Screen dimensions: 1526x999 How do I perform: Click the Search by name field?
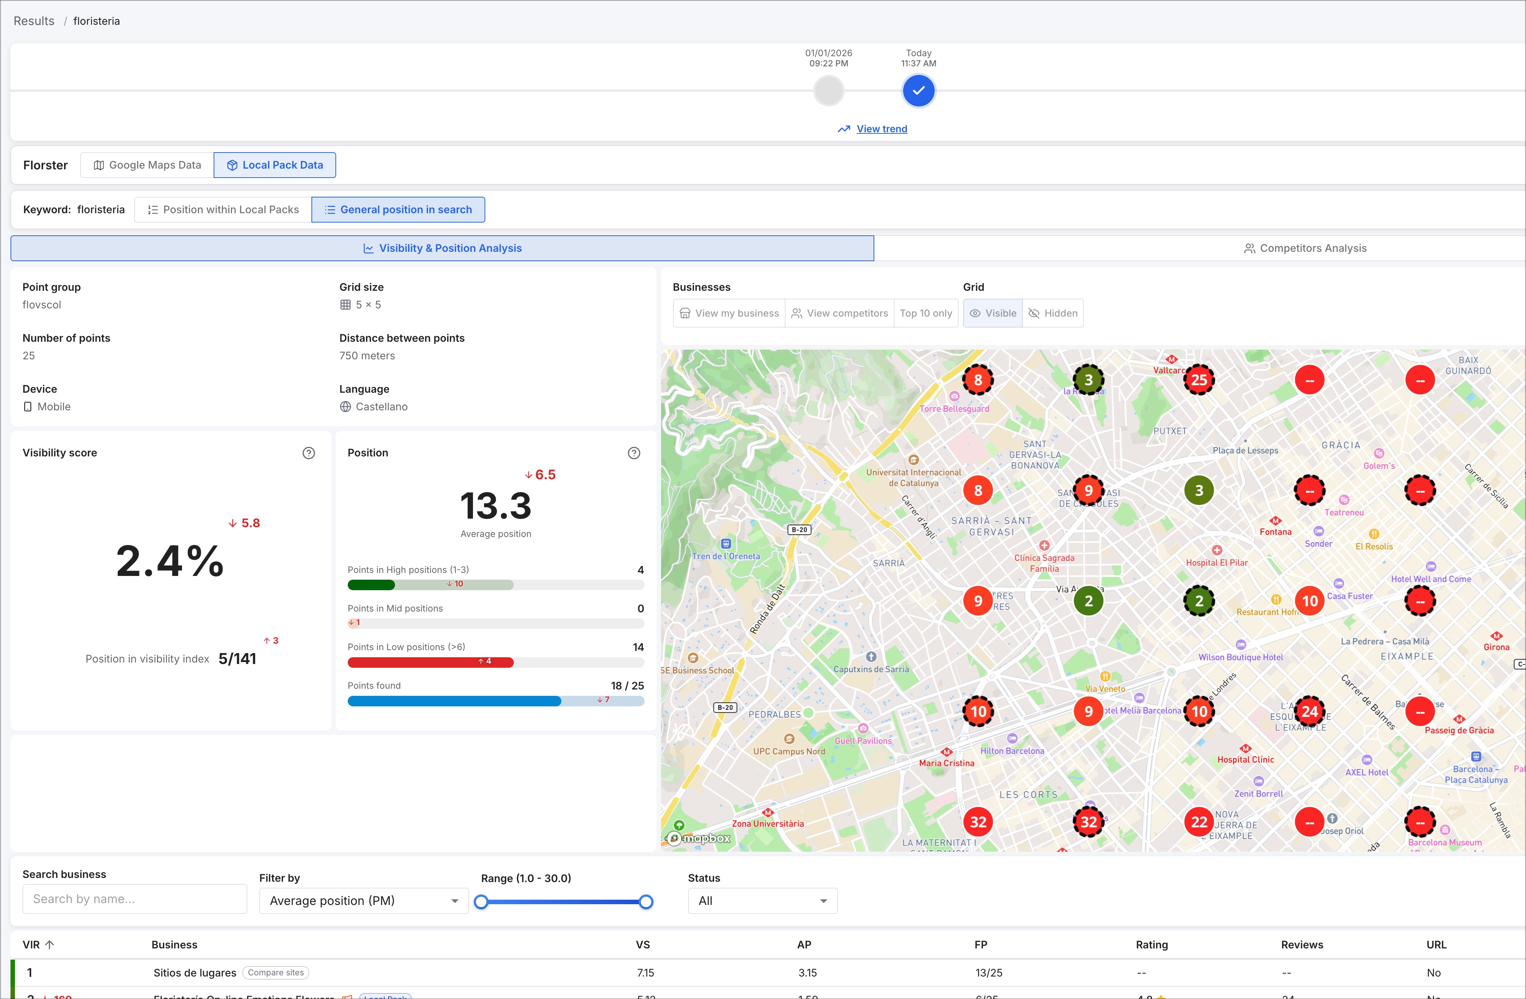(135, 899)
